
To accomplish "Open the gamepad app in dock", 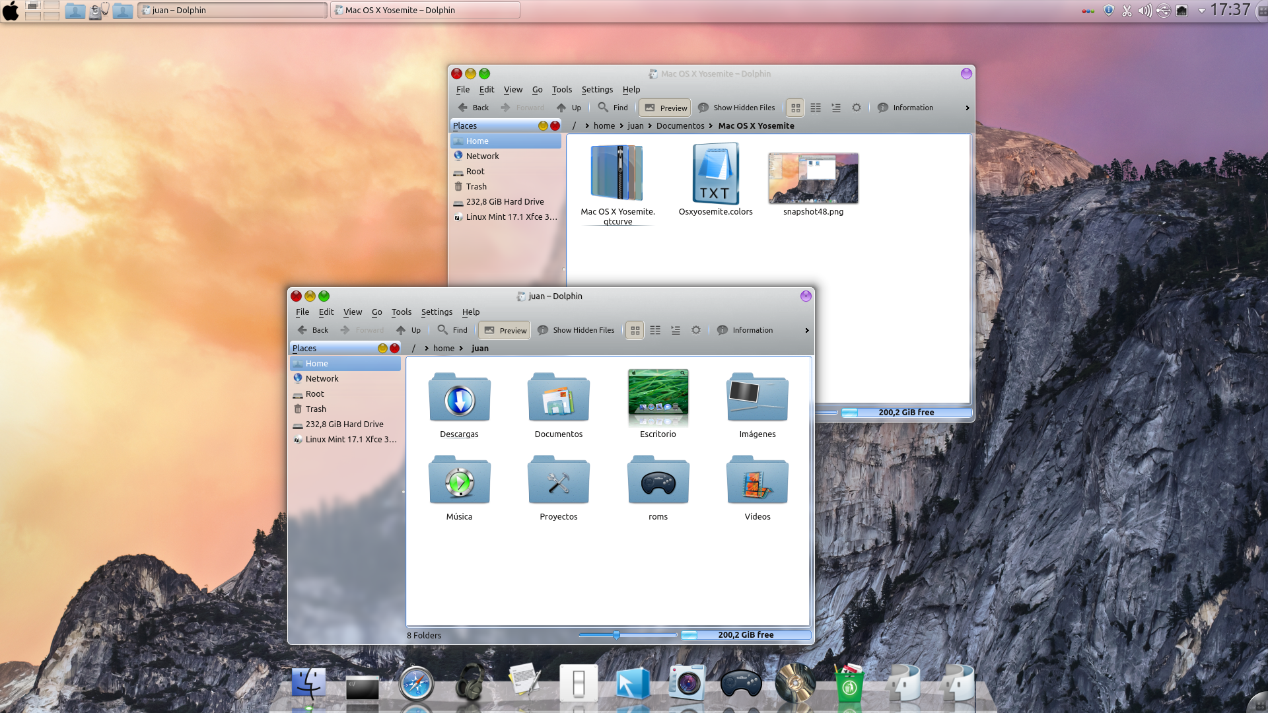I will (741, 684).
